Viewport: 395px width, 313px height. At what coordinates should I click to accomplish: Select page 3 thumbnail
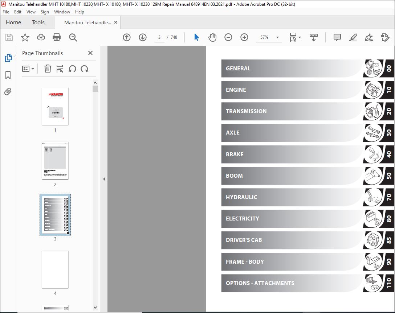pyautogui.click(x=55, y=215)
